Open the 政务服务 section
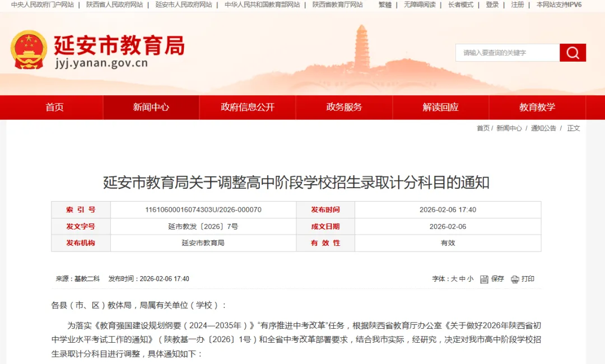The image size is (605, 364). [x=344, y=107]
